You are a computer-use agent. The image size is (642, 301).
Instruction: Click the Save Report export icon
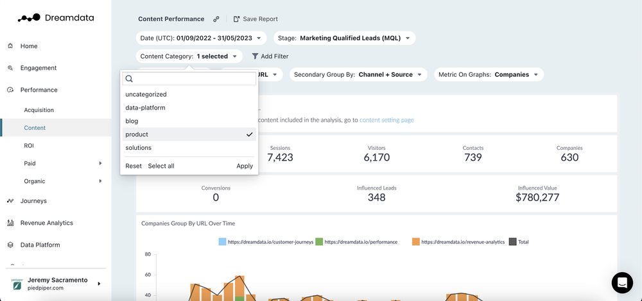pyautogui.click(x=236, y=19)
